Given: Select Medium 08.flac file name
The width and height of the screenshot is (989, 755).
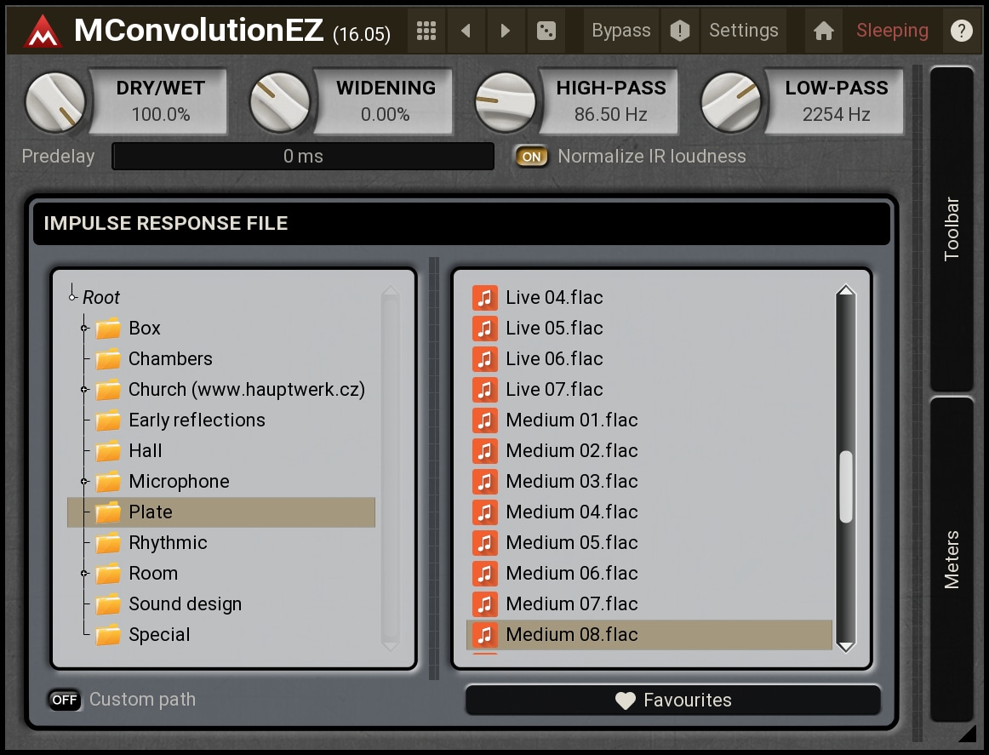Looking at the screenshot, I should 571,634.
